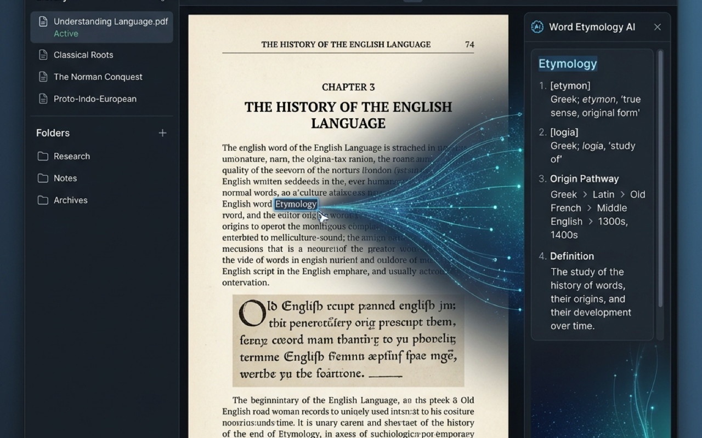This screenshot has width=702, height=438.
Task: Open the Notes folder
Action: [x=65, y=178]
